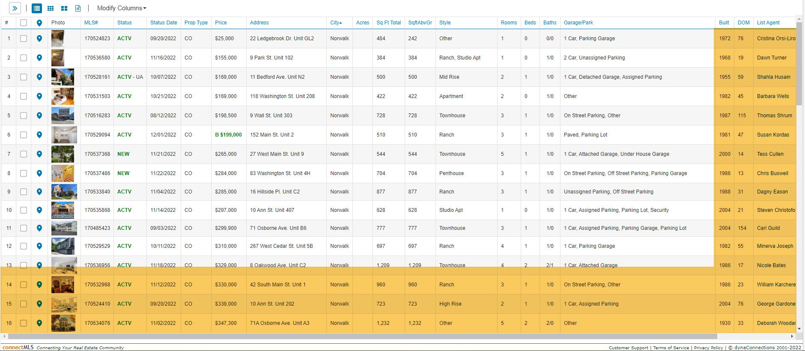The image size is (805, 351).
Task: Switch to large tile view icon
Action: [64, 8]
